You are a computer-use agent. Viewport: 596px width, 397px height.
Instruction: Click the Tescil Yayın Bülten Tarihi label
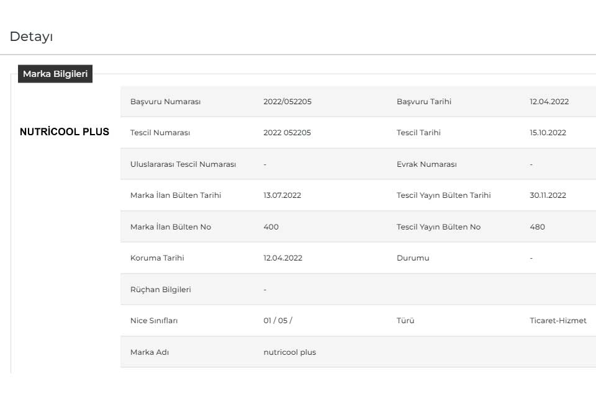coord(443,195)
